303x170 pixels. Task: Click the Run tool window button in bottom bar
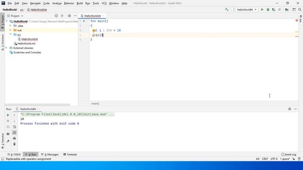[31, 154]
